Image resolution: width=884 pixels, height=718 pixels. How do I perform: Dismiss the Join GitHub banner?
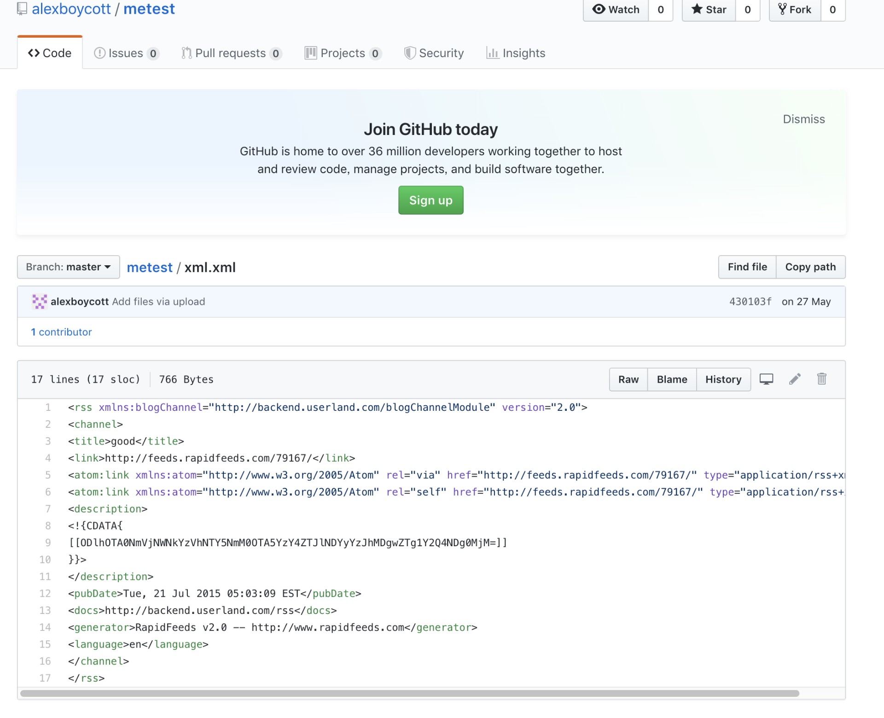[803, 119]
